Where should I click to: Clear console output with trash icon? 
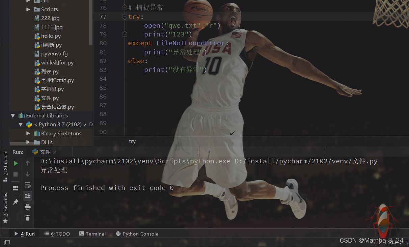(x=28, y=218)
